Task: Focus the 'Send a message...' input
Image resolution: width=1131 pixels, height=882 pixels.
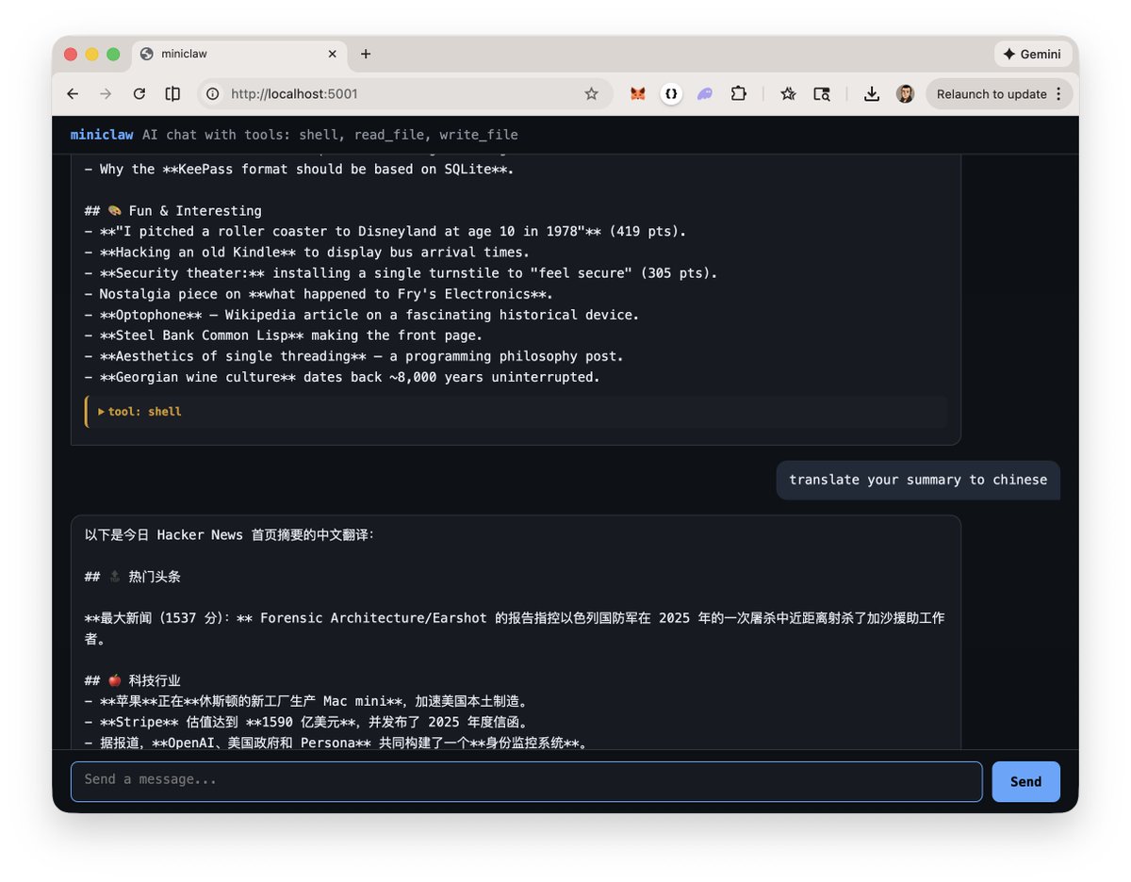Action: pos(526,781)
